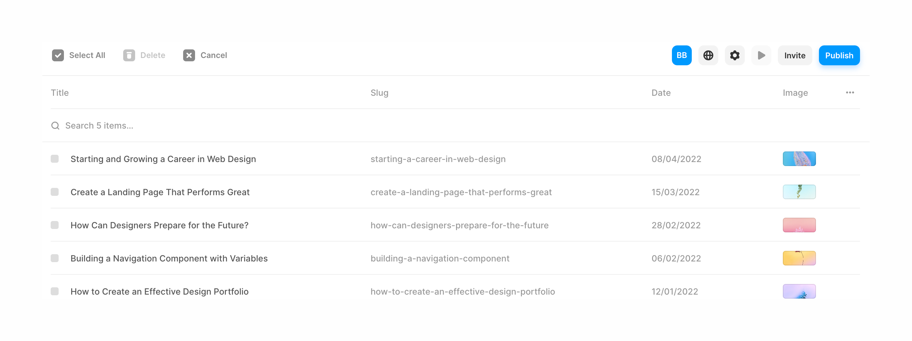
Task: Open settings via the gear icon
Action: [735, 55]
